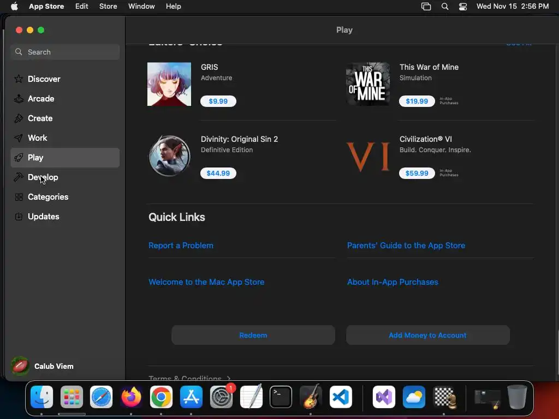Open Terminal from the Dock
The height and width of the screenshot is (419, 559).
click(x=281, y=397)
